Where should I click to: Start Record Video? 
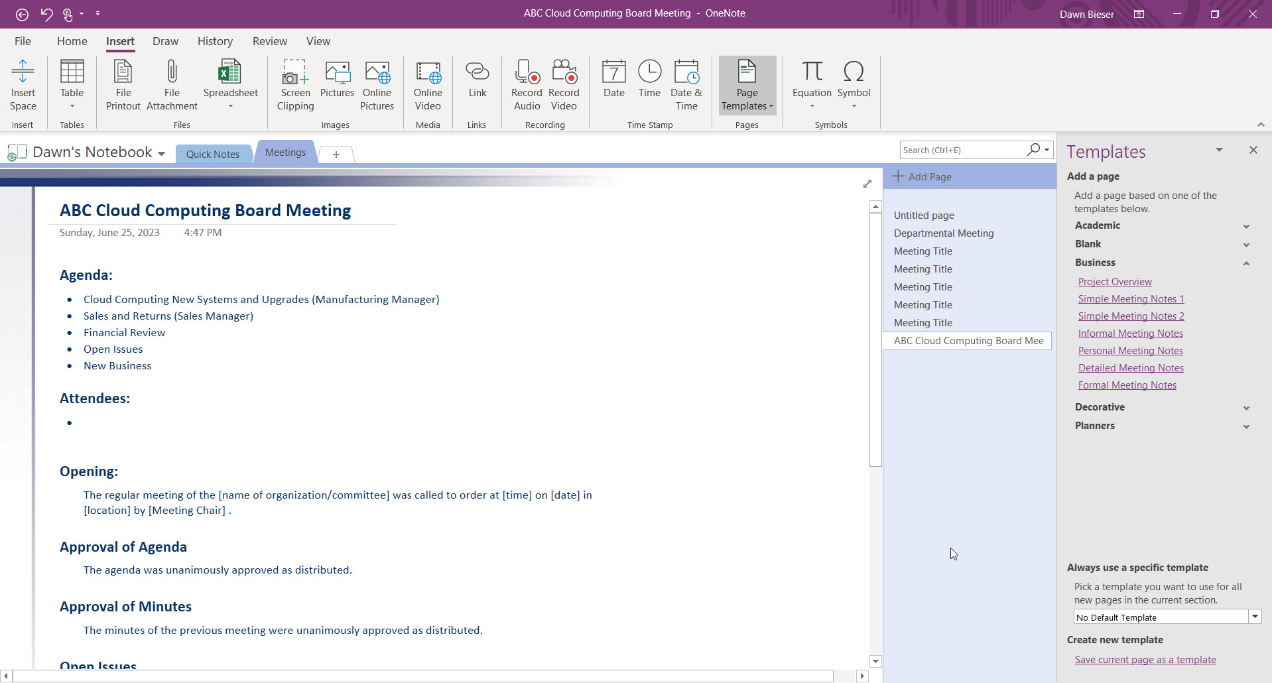click(x=564, y=86)
